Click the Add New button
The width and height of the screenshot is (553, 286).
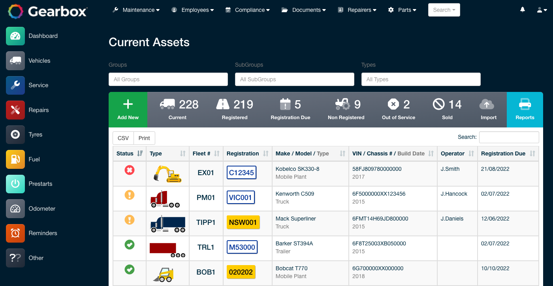pyautogui.click(x=128, y=110)
